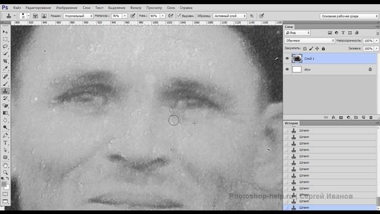Open the Заливка fill arrow
The image size is (380, 214).
coord(376,49)
